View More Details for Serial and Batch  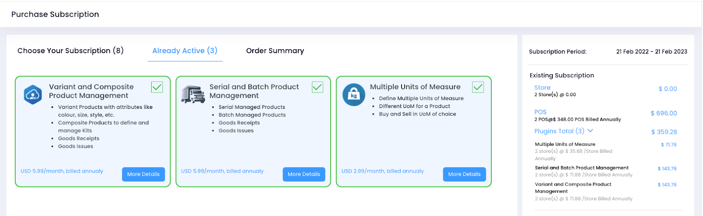[304, 174]
